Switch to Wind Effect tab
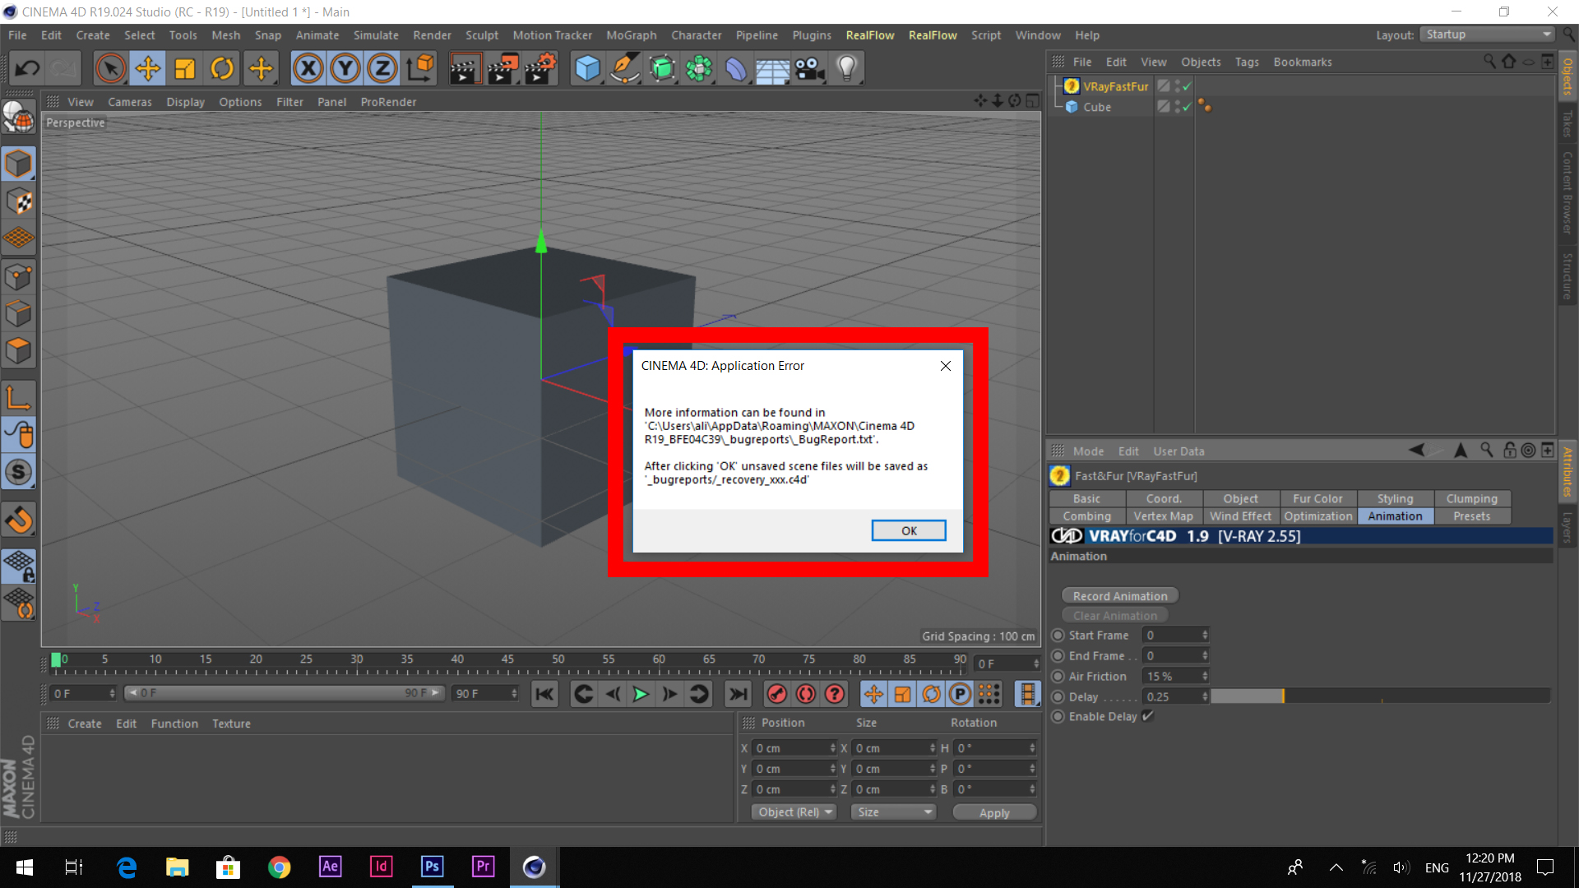The height and width of the screenshot is (888, 1579). (x=1240, y=516)
